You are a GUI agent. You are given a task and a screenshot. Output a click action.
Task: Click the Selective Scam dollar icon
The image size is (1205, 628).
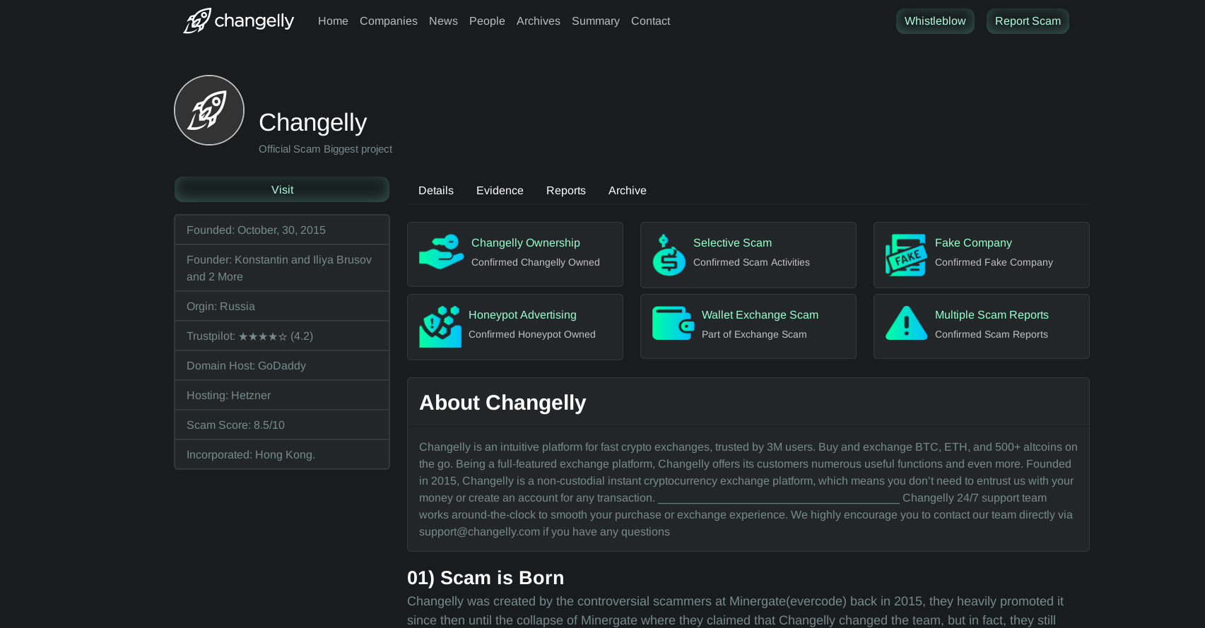tap(669, 255)
